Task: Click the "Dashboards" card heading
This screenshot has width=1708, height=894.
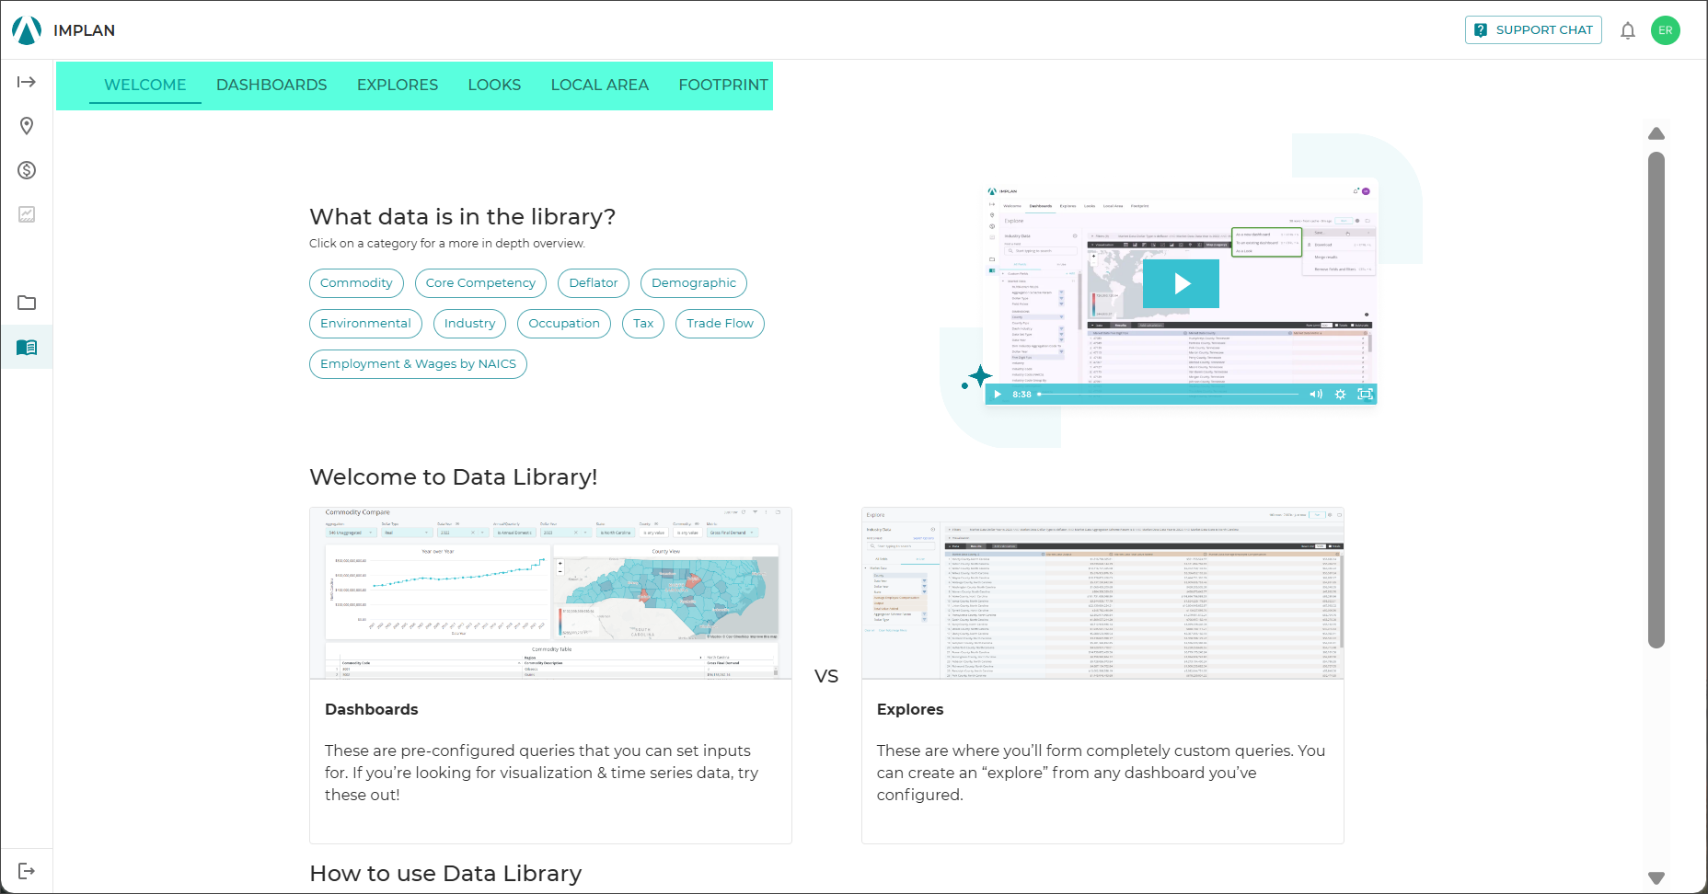Action: click(371, 710)
